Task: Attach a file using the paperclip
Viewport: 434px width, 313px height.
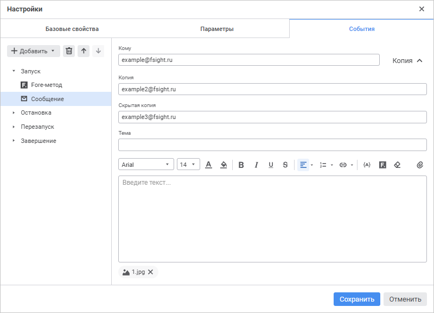Action: tap(419, 165)
